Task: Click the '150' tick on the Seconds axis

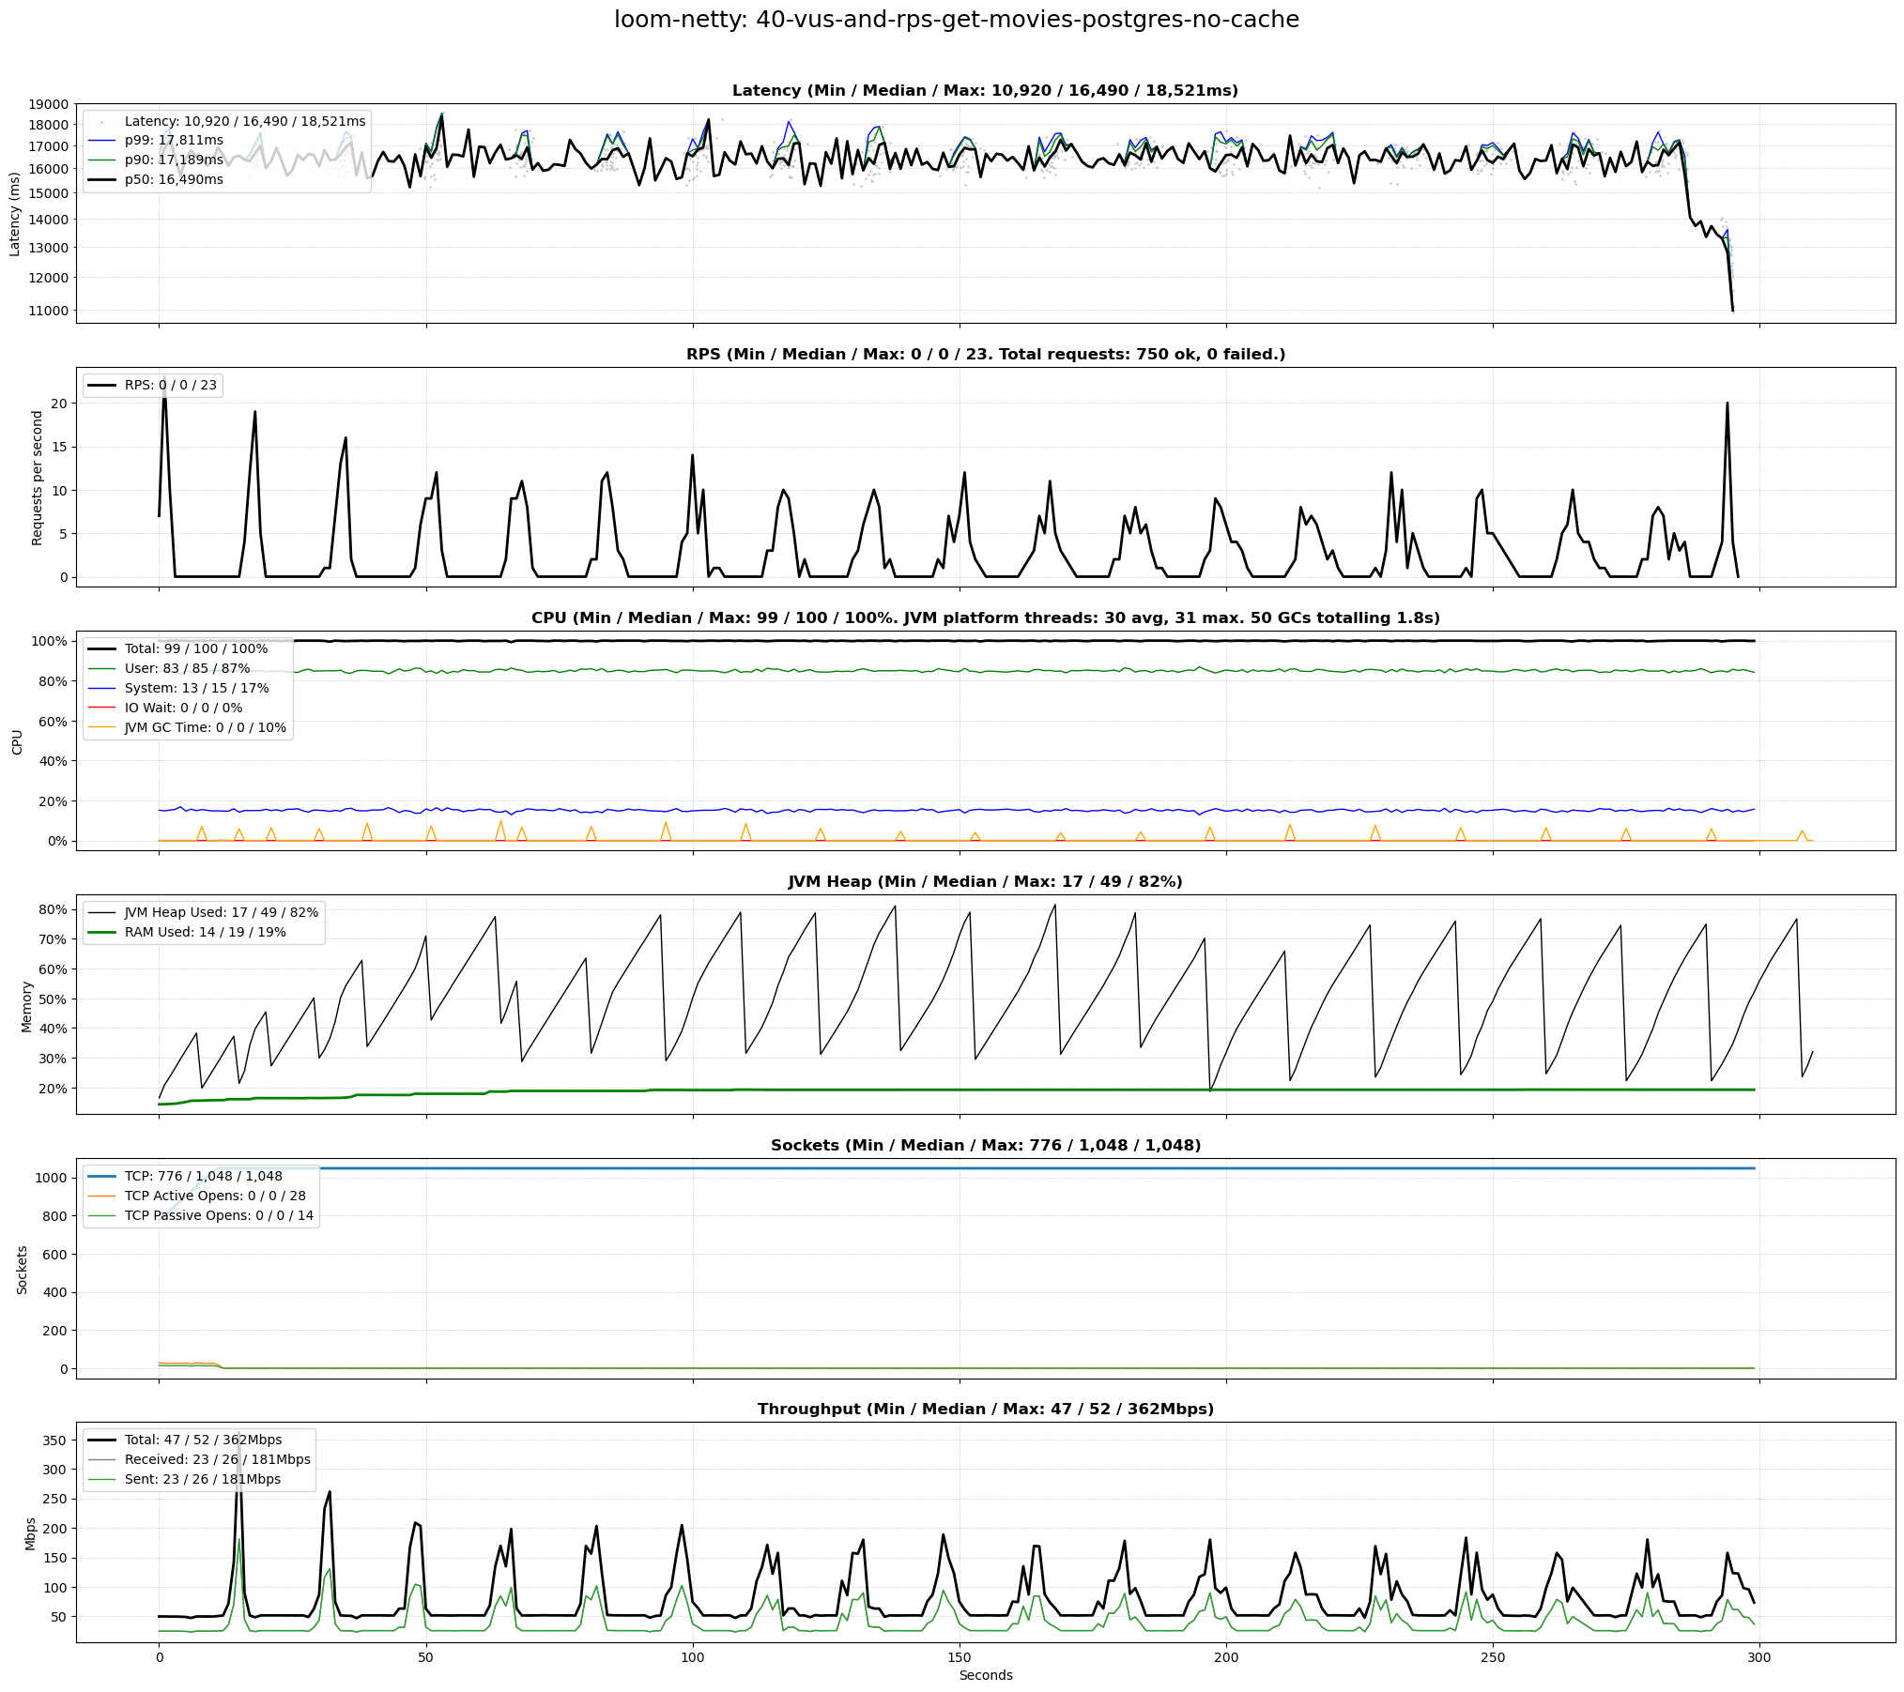Action: pos(960,1657)
